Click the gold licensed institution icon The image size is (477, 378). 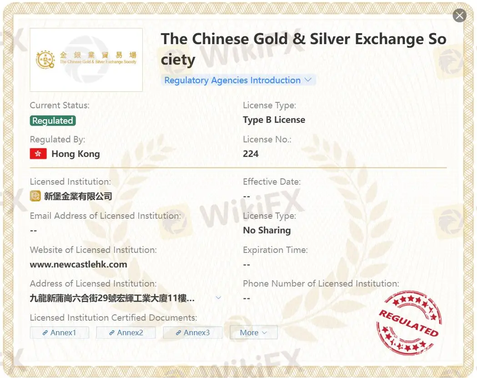[x=35, y=196]
